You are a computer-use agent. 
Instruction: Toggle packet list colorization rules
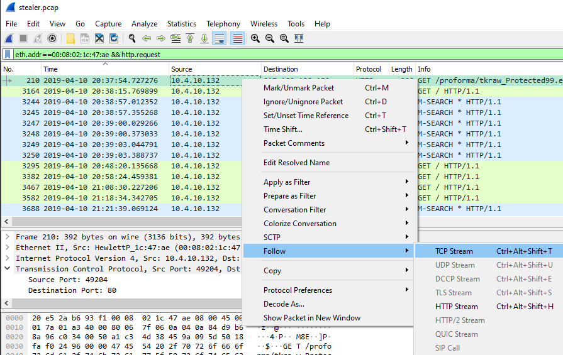[237, 38]
